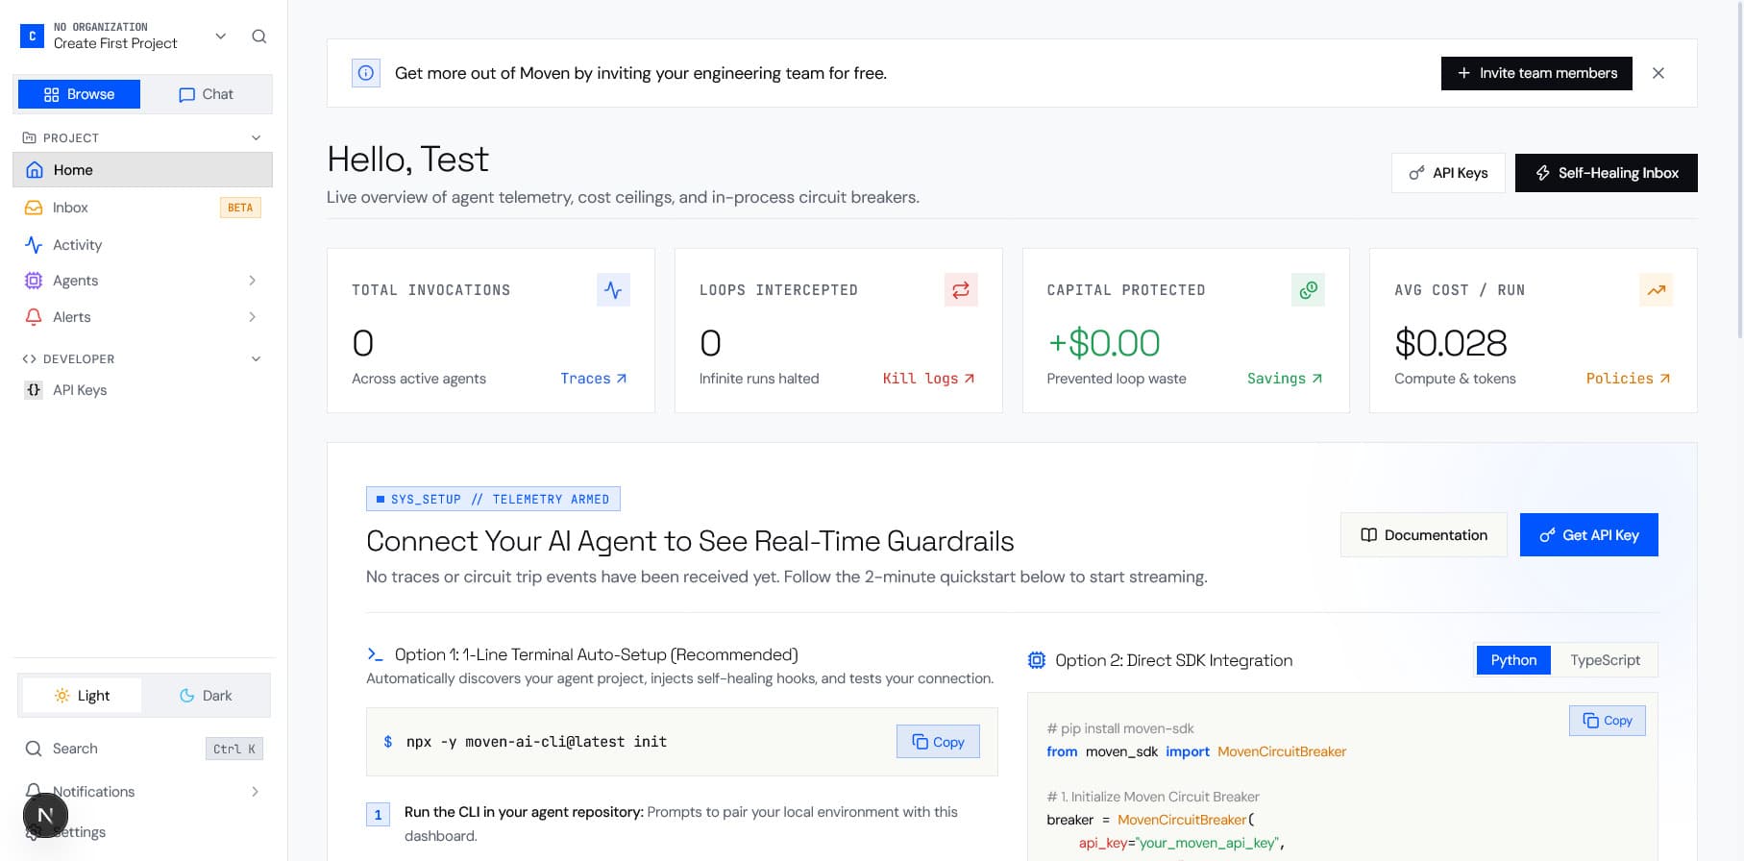The width and height of the screenshot is (1744, 861).
Task: Click the Ctrl K shortcut badge
Action: [234, 749]
